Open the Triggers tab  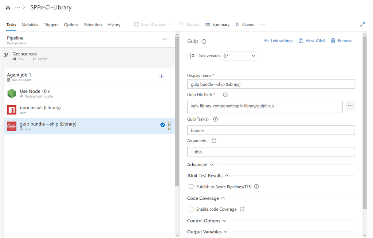51,25
